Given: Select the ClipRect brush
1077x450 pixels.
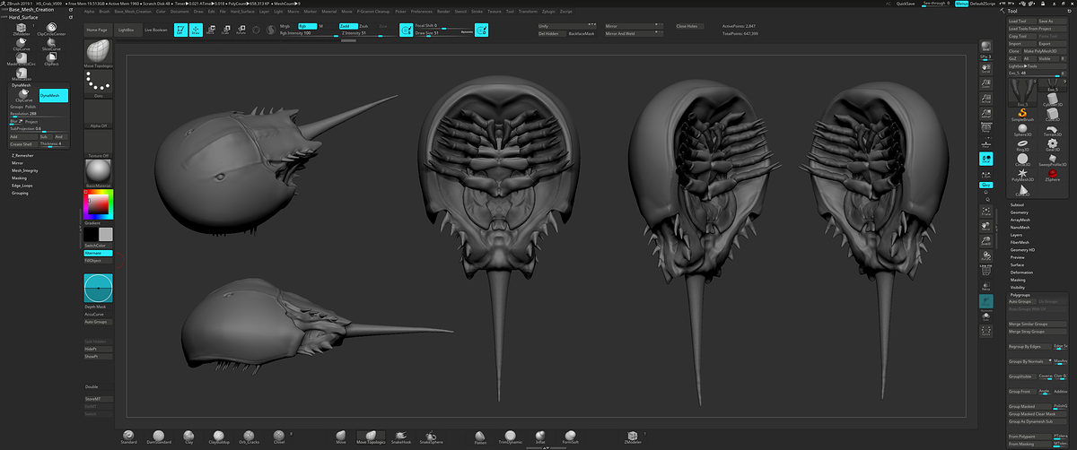Looking at the screenshot, I should tap(52, 59).
